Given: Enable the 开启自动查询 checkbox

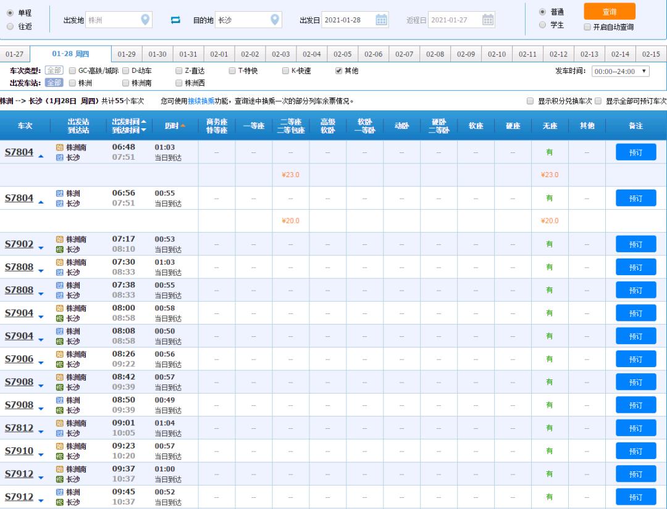Looking at the screenshot, I should pyautogui.click(x=587, y=27).
